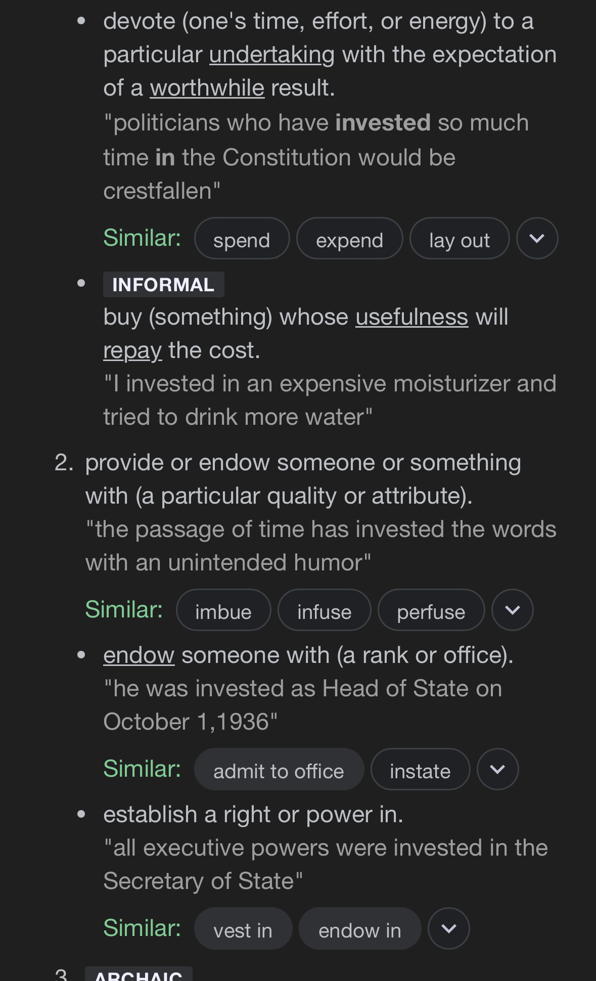Select the 'endow in' synonym chip
The height and width of the screenshot is (981, 596).
pyautogui.click(x=359, y=929)
